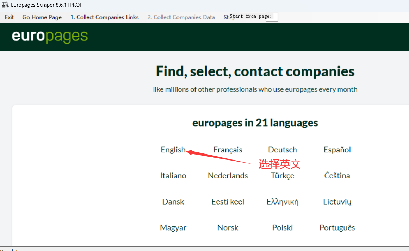Choose Čeština from the language grid

[x=337, y=176]
